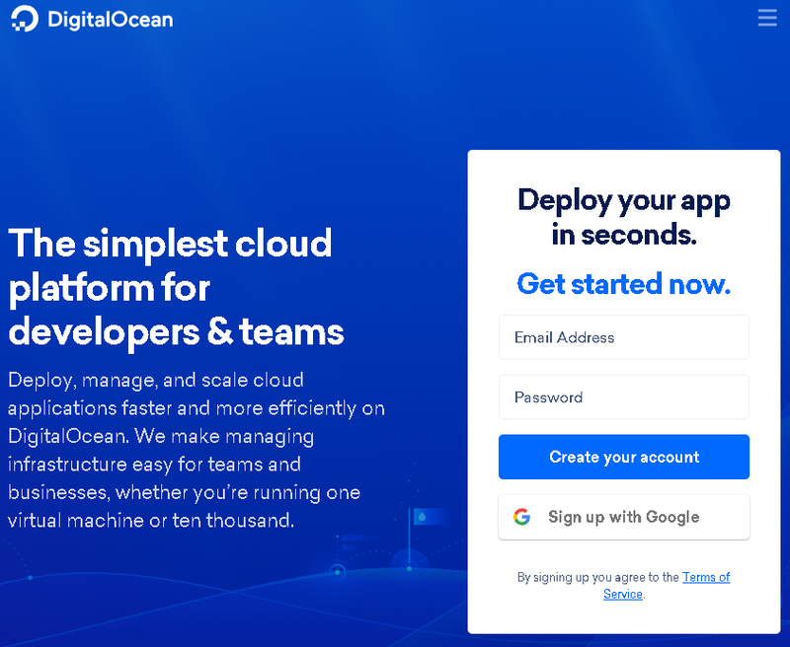Click the Google G icon
This screenshot has height=647, width=790.
pyautogui.click(x=522, y=517)
